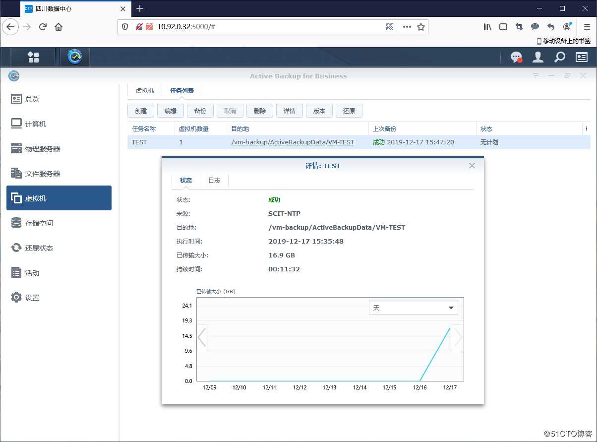This screenshot has height=442, width=597.
Task: Select 虚拟机 in the sidebar
Action: click(59, 198)
